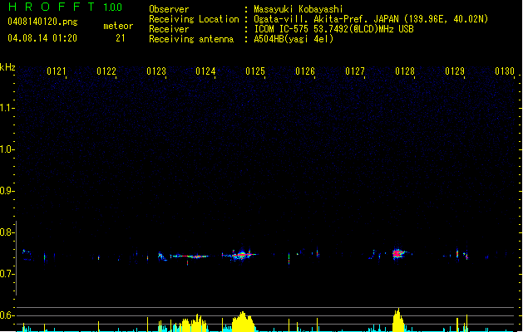The width and height of the screenshot is (523, 332).
Task: Click the 1.1 kHz axis label
Action: [7, 108]
